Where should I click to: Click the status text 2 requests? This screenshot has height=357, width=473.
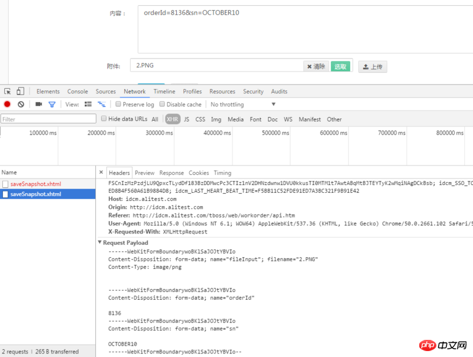tap(15, 352)
